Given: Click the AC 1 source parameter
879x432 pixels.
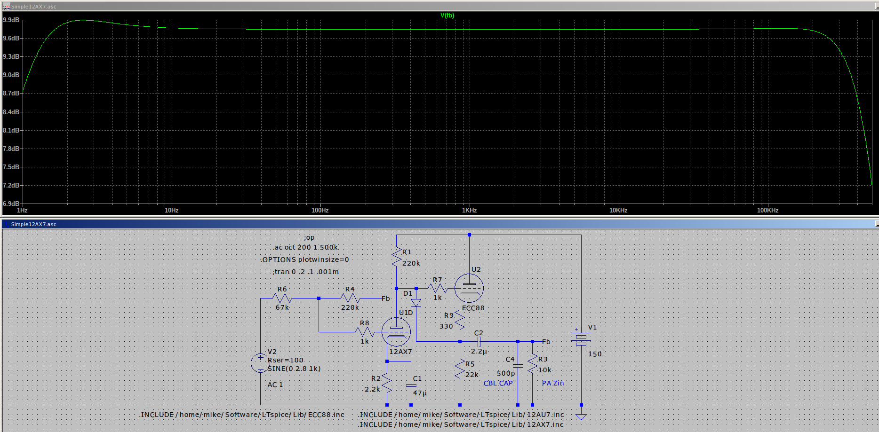Looking at the screenshot, I should [275, 385].
